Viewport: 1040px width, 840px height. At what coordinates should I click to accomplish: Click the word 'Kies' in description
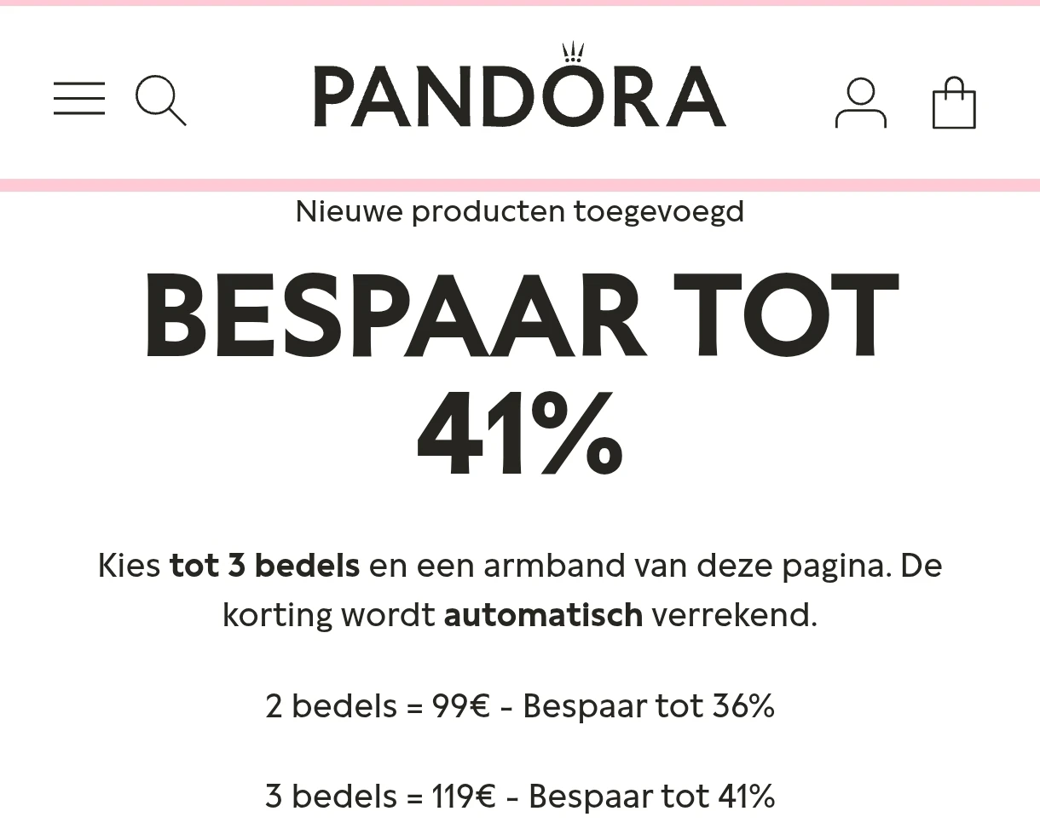point(129,566)
